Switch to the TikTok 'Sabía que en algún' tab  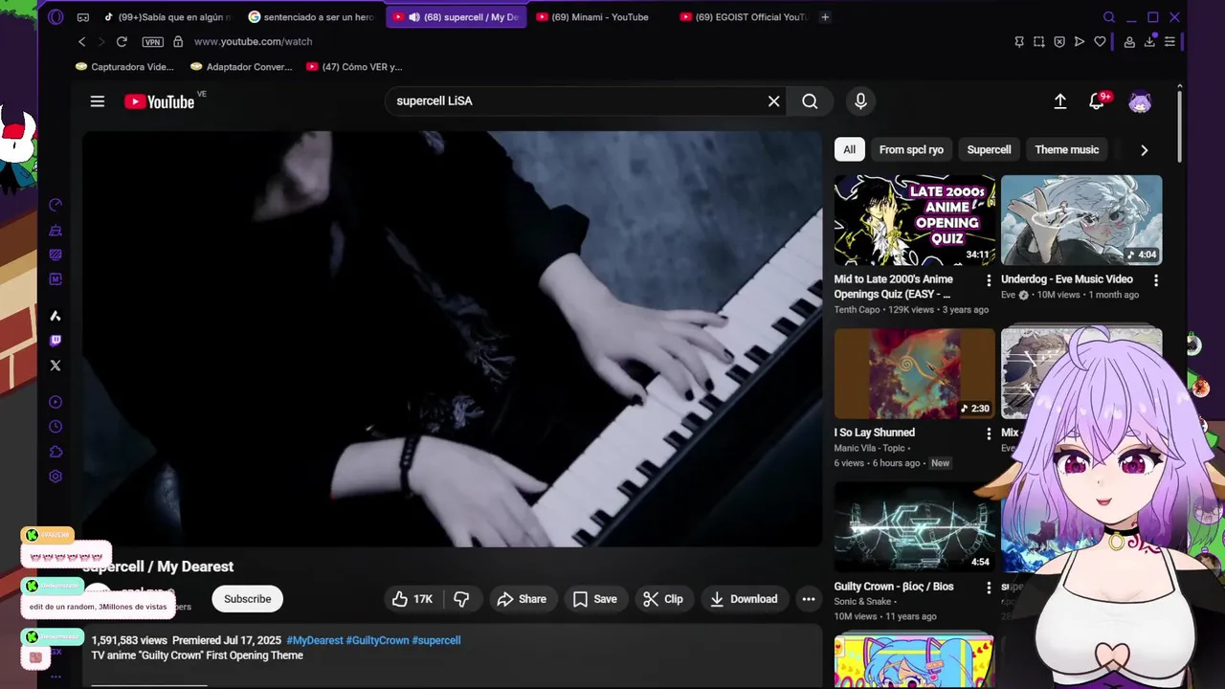[x=167, y=17]
